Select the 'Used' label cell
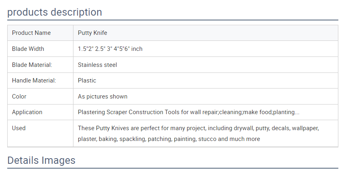Viewport: 352px width, 171px height. [x=41, y=134]
